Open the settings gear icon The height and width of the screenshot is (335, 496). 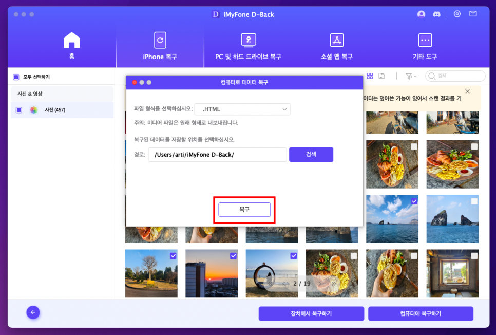coord(457,14)
